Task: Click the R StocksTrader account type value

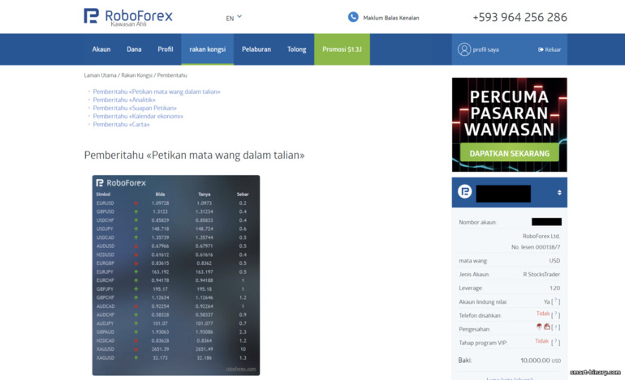Action: tap(541, 274)
